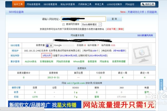This screenshot has height=111, width=167.
Task: Click the SEO信息 row label
Action: pyautogui.click(x=15, y=46)
